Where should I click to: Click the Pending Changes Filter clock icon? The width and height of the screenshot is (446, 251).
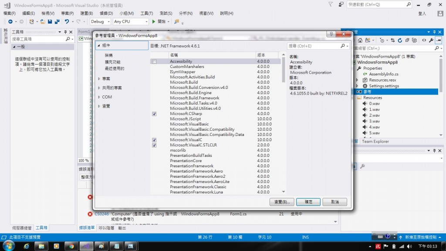382,41
